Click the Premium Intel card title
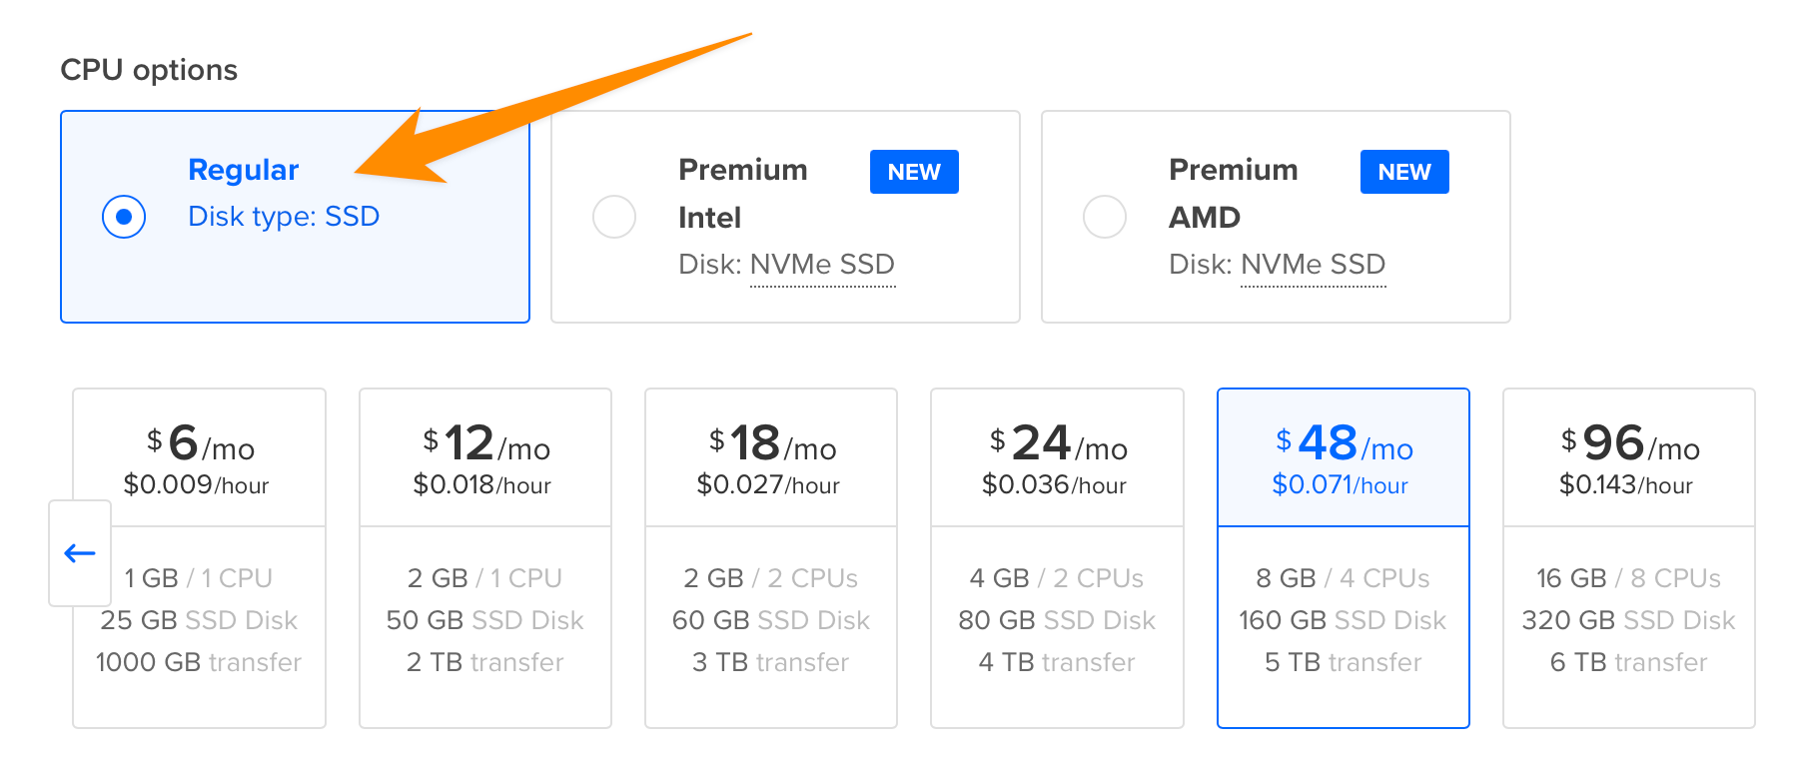This screenshot has width=1808, height=773. 742,193
